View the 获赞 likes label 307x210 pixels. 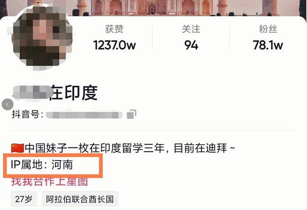point(114,29)
